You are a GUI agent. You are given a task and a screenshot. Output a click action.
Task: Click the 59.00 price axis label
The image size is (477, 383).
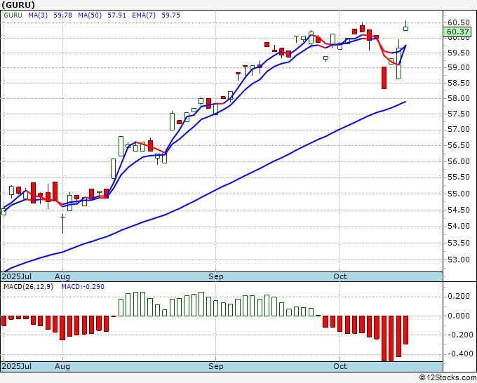459,68
